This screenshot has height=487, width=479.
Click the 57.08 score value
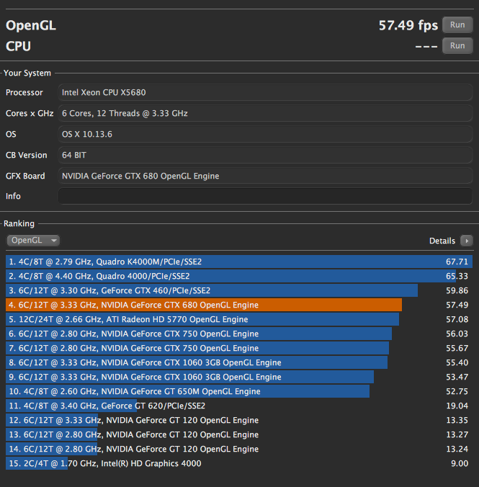(457, 319)
